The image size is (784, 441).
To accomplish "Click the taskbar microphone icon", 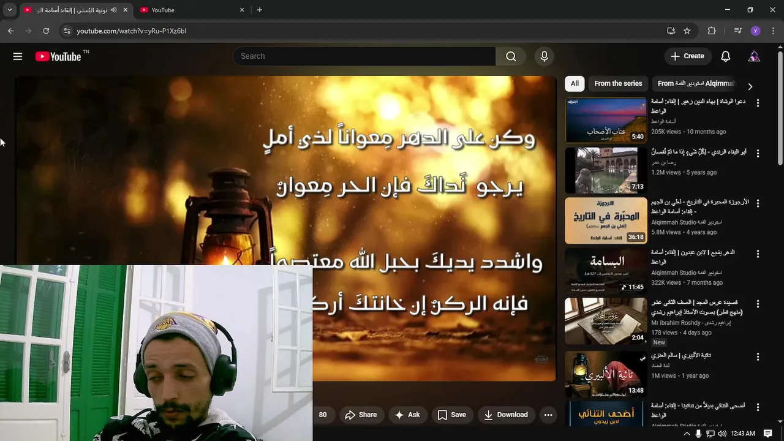I will pyautogui.click(x=698, y=434).
